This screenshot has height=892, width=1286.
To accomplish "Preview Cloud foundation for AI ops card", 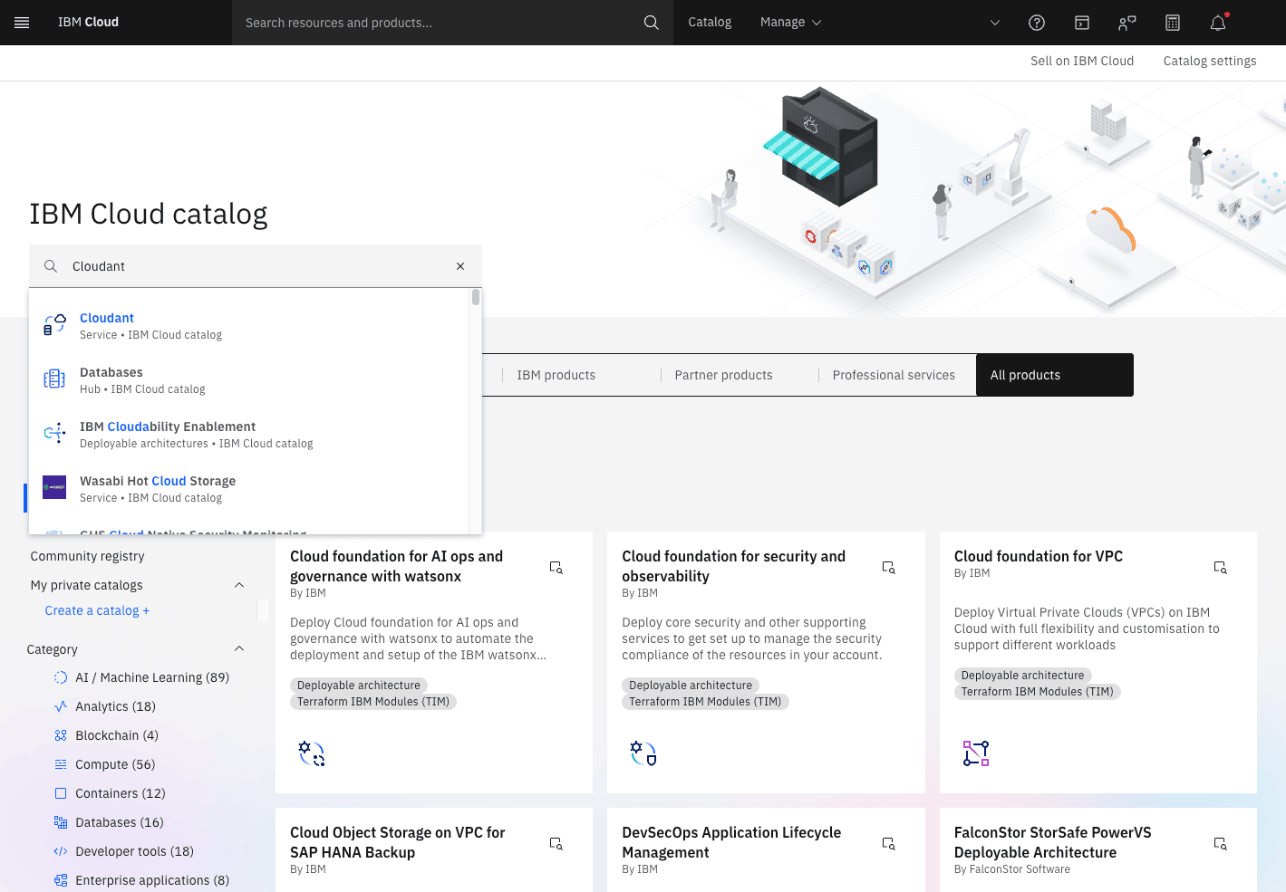I will click(x=556, y=567).
